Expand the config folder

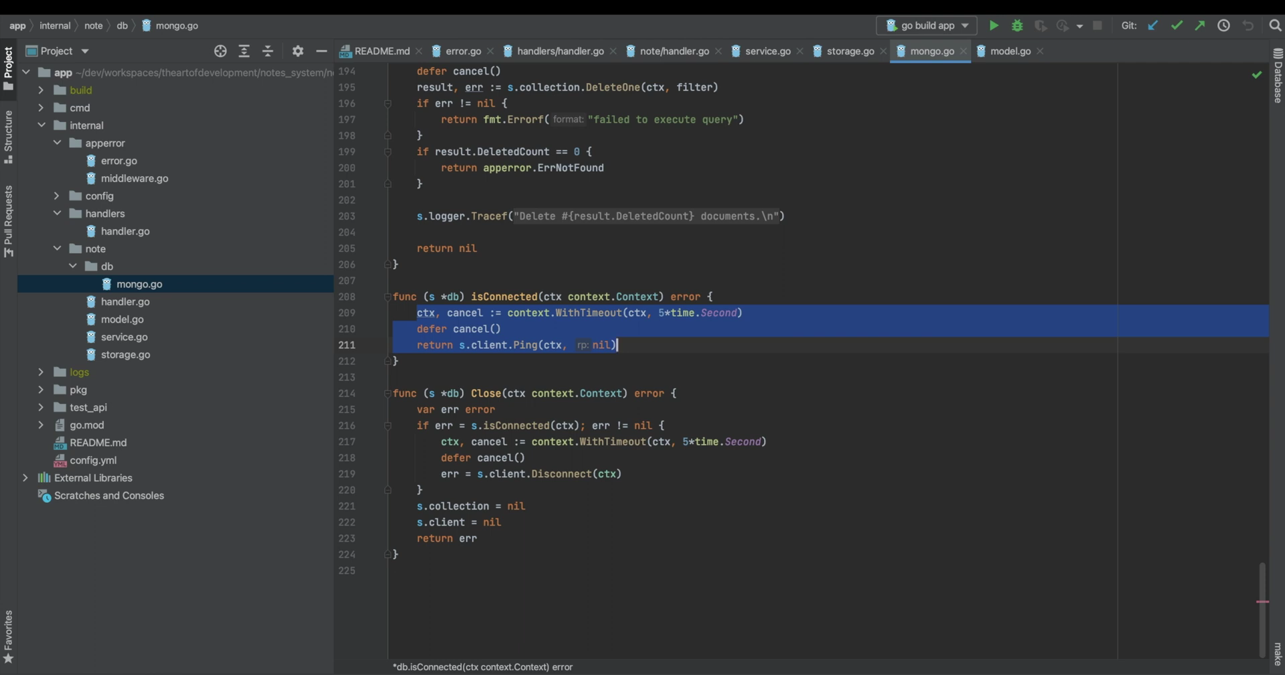point(57,196)
